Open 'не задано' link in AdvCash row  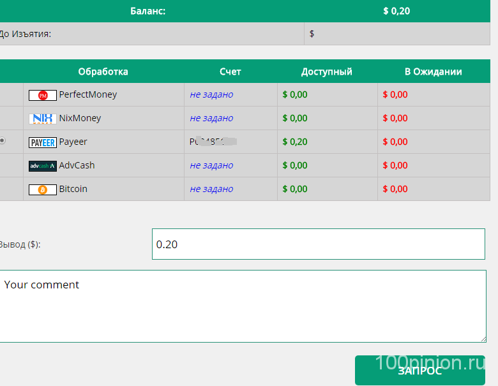point(211,165)
